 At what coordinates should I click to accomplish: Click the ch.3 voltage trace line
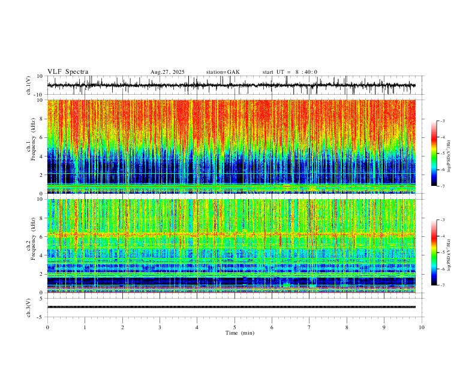232,307
